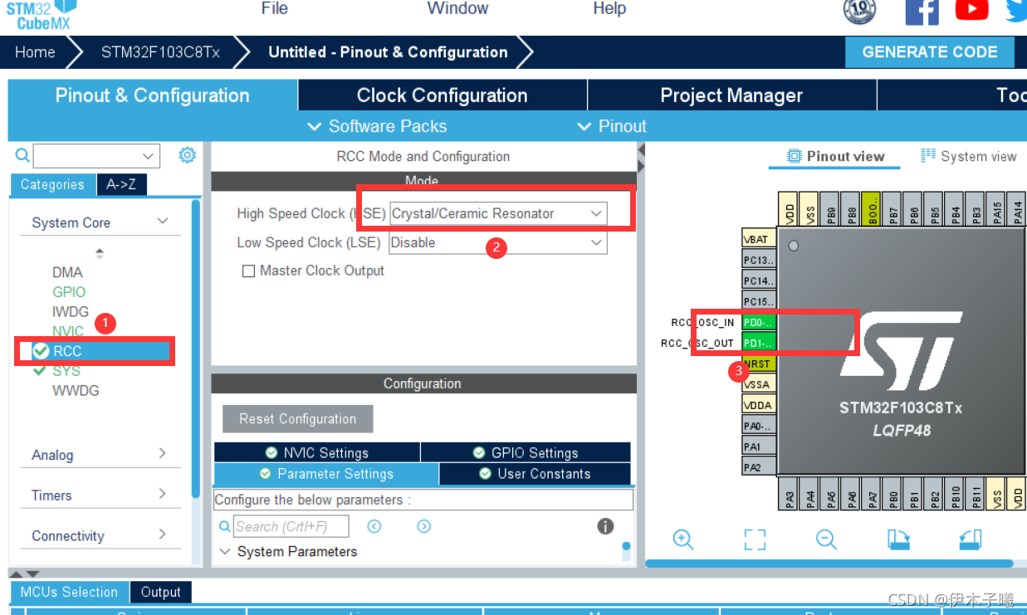Switch to Clock Configuration tab
Screen dimensions: 1027x615
(442, 95)
